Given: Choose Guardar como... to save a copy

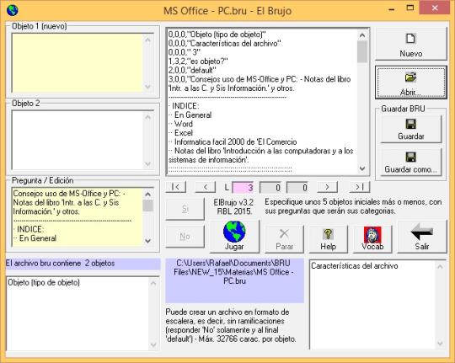Looking at the screenshot, I should pos(410,163).
